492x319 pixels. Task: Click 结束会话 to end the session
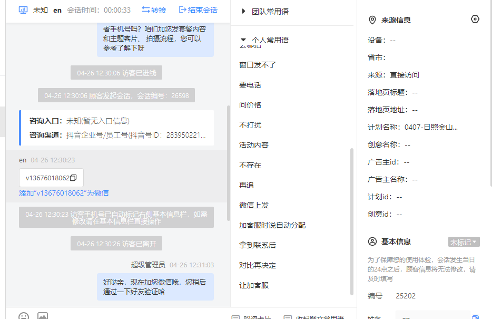198,10
